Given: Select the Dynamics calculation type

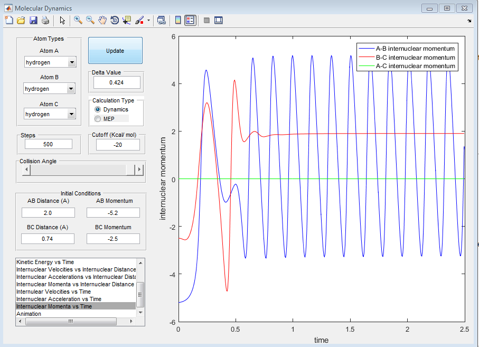Looking at the screenshot, I should 97,109.
